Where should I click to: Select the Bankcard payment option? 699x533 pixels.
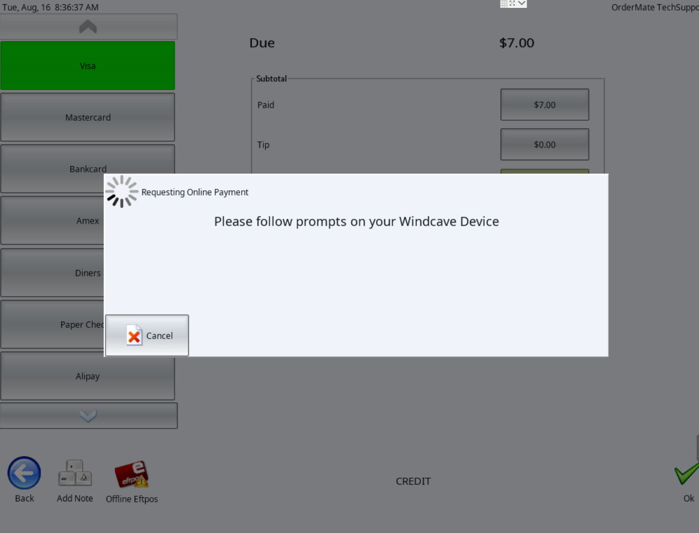(88, 169)
